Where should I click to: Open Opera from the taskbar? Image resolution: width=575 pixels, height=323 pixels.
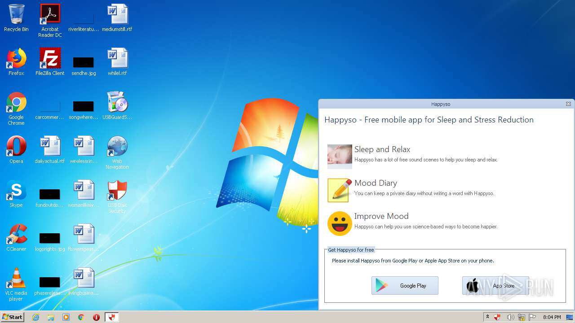click(x=96, y=317)
